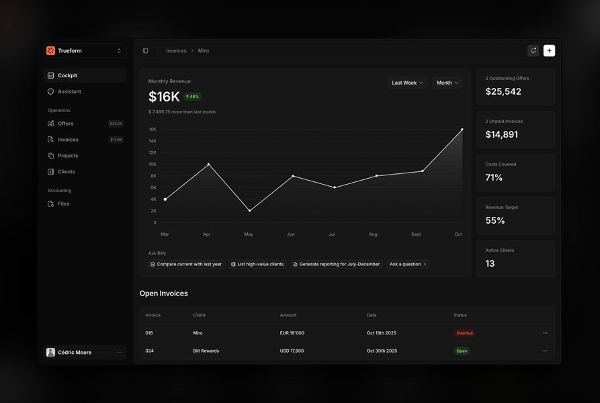
Task: Click the Amount column header
Action: [x=288, y=315]
